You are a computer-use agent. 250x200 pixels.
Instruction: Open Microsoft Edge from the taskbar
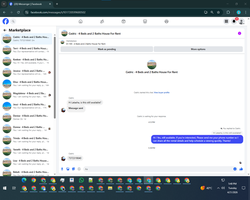tap(24, 180)
